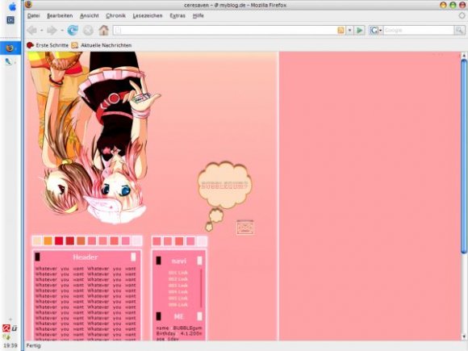468x351 pixels.
Task: Click the Firefox logo in the title bar
Action: point(28,5)
